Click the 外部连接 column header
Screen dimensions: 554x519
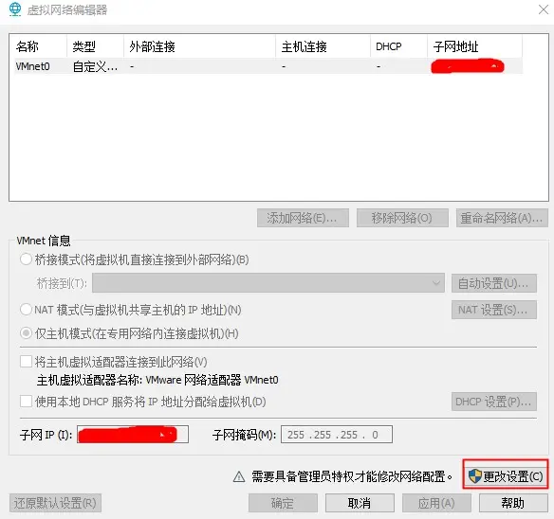tap(199, 46)
